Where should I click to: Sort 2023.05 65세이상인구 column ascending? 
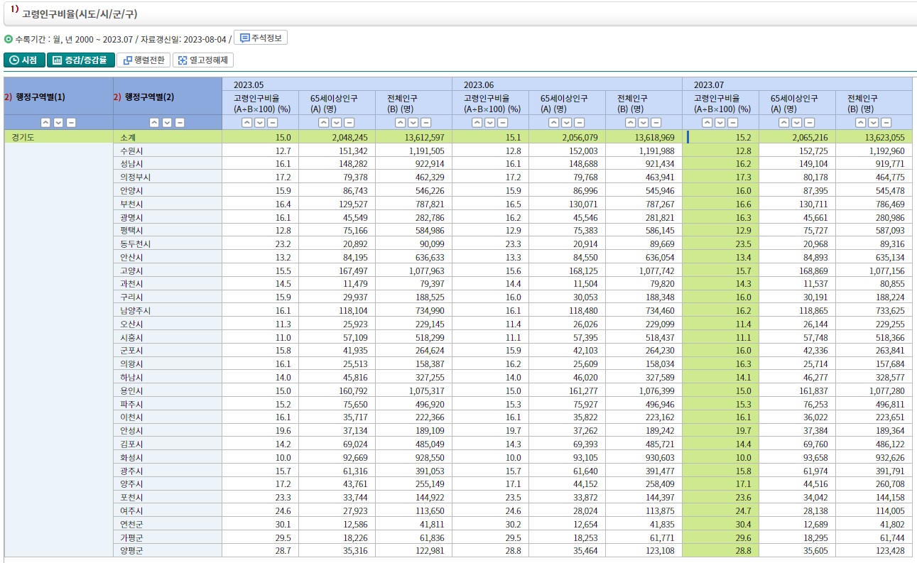point(324,123)
